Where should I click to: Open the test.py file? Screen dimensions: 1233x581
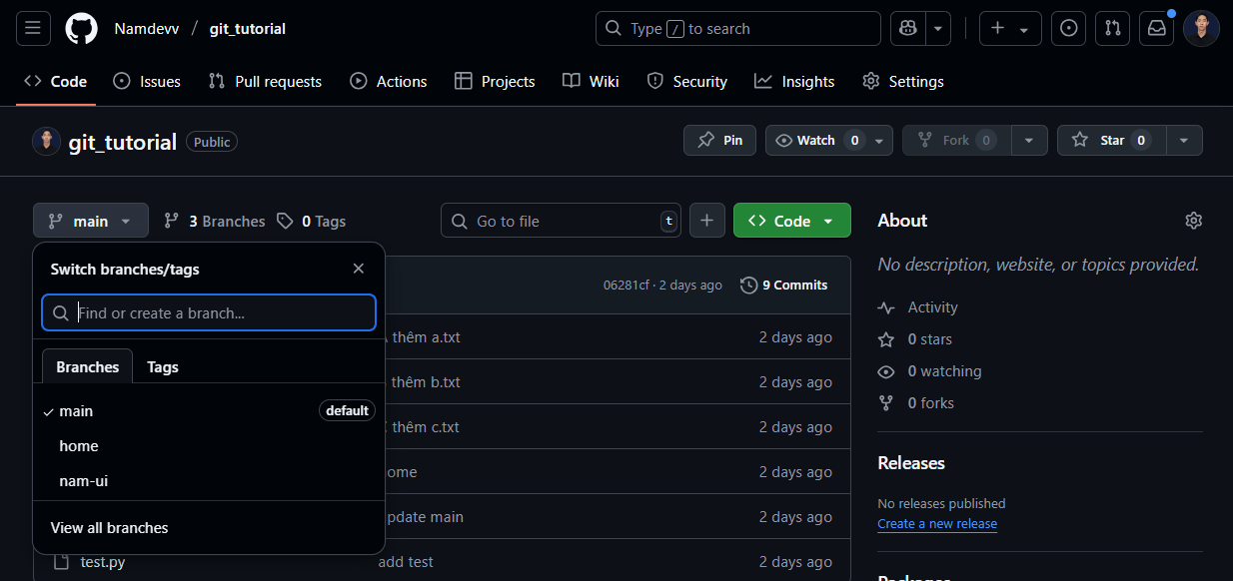tap(103, 562)
